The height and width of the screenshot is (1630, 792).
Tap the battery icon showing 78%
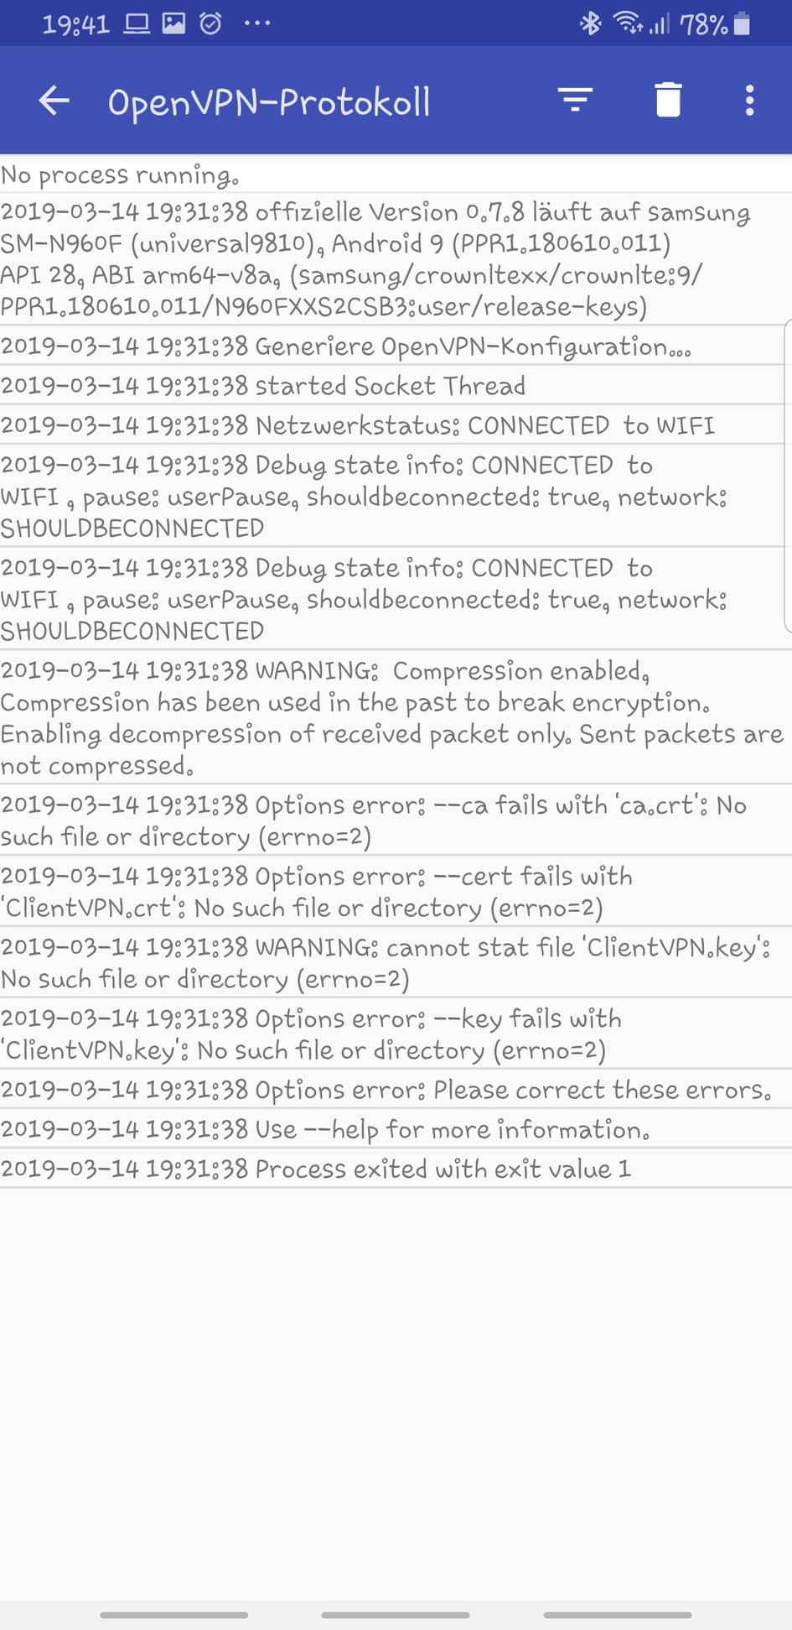tap(742, 23)
